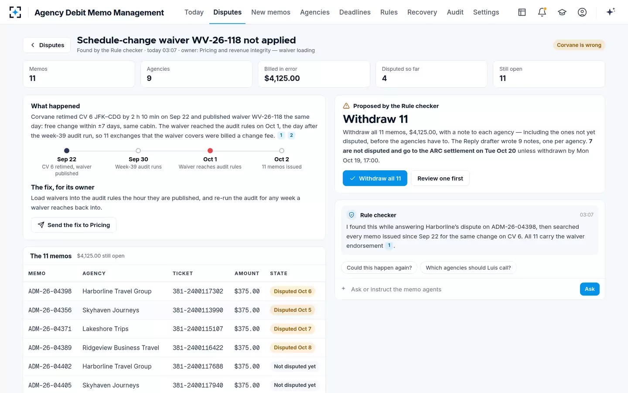Select the Lakeshore Trips agency cell

106,329
